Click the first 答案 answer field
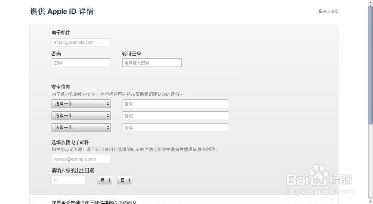This screenshot has height=204, width=373. 176,103
